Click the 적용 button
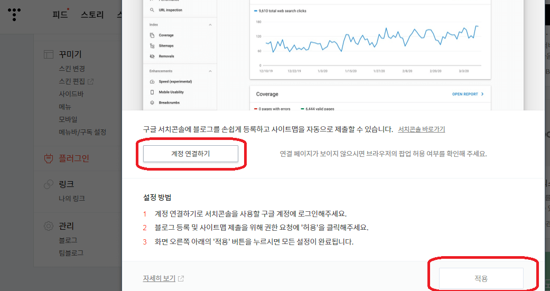 click(x=481, y=279)
